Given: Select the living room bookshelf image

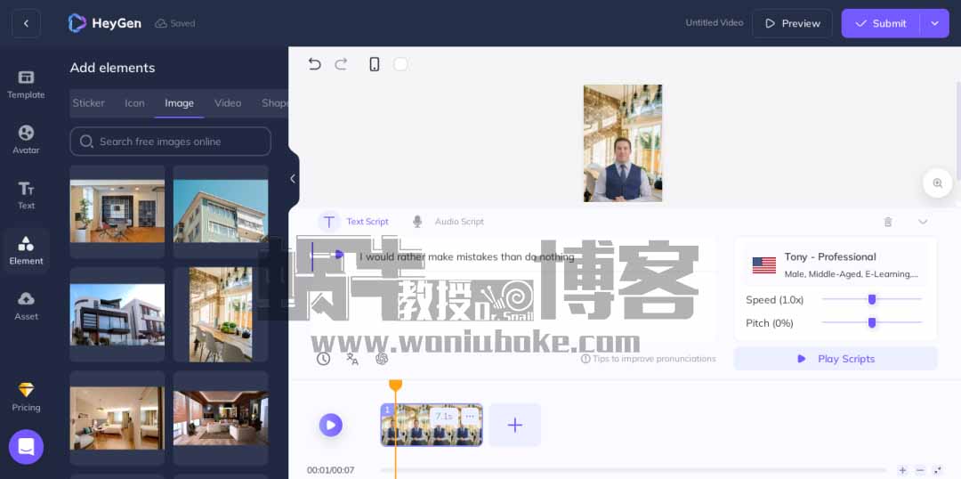Looking at the screenshot, I should tap(117, 211).
